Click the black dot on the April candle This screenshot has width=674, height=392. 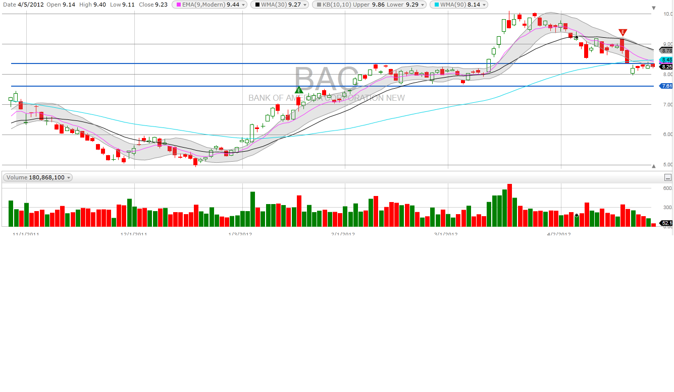[x=576, y=37]
